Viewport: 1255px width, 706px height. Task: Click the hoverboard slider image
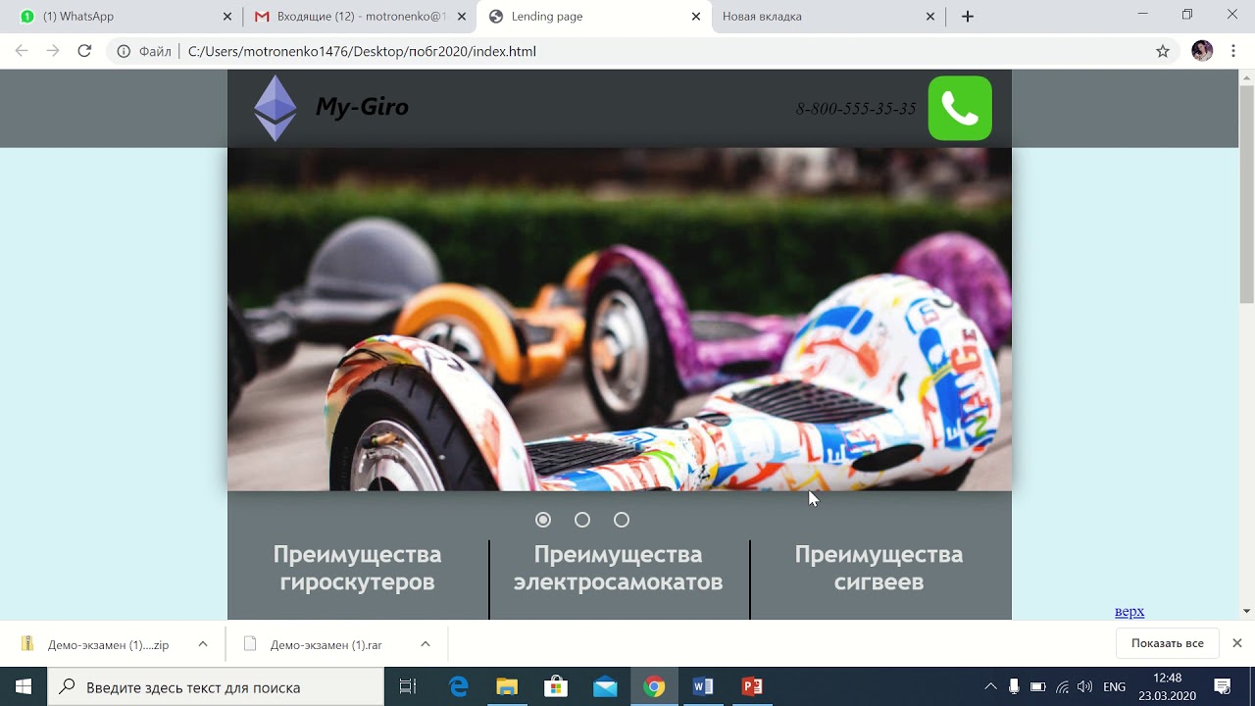pos(620,319)
